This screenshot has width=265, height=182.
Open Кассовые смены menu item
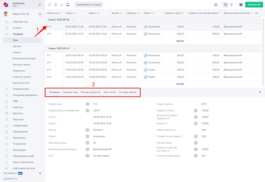coord(21,65)
